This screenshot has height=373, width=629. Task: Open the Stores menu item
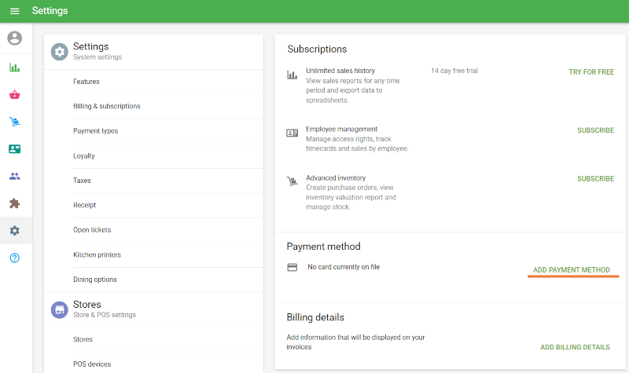tap(168, 340)
